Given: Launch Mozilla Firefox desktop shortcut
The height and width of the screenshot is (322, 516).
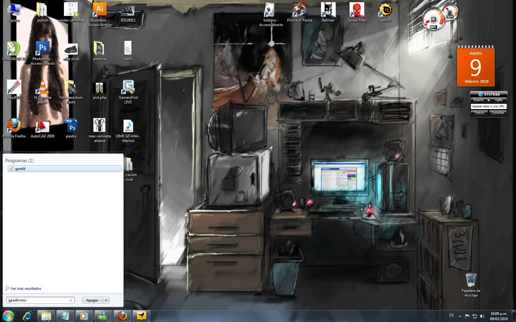Looking at the screenshot, I should click(14, 129).
